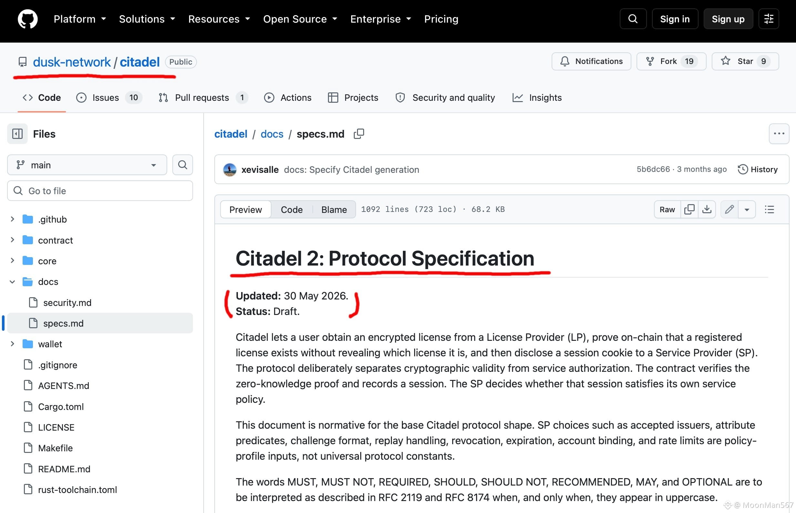
Task: Expand the .github folder
Action: coord(12,219)
